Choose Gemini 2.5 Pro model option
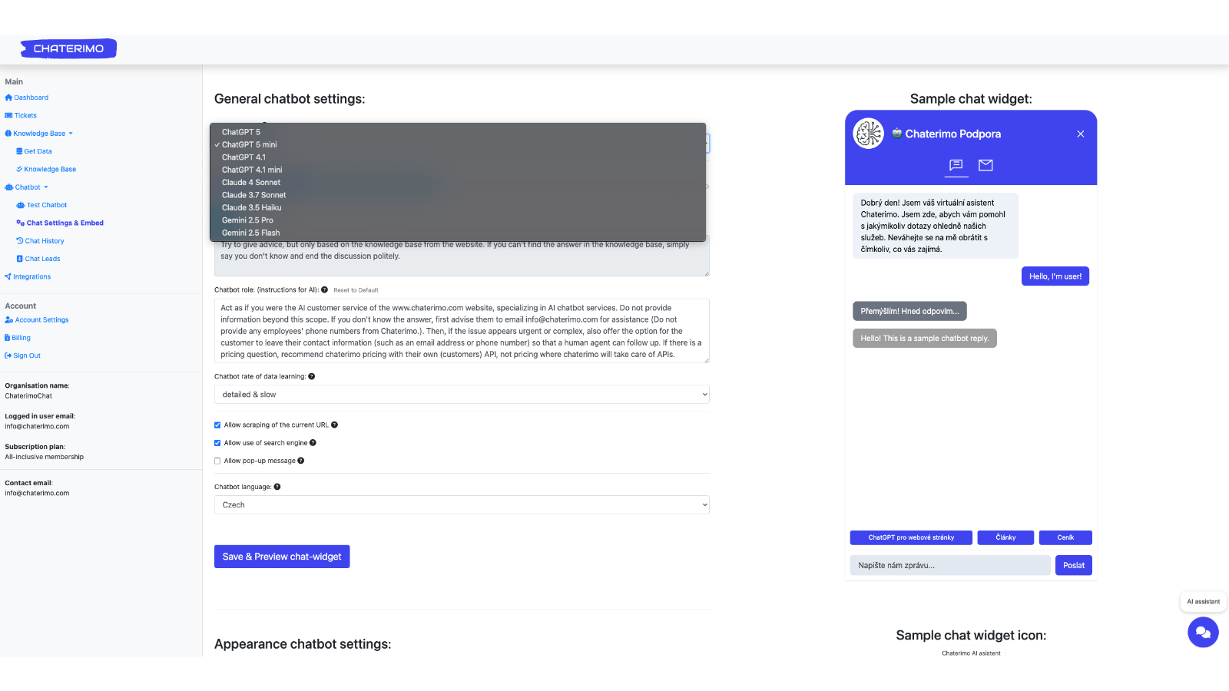 click(x=247, y=220)
